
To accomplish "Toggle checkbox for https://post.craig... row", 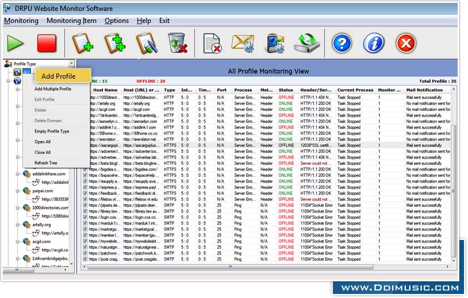I will pos(85,260).
